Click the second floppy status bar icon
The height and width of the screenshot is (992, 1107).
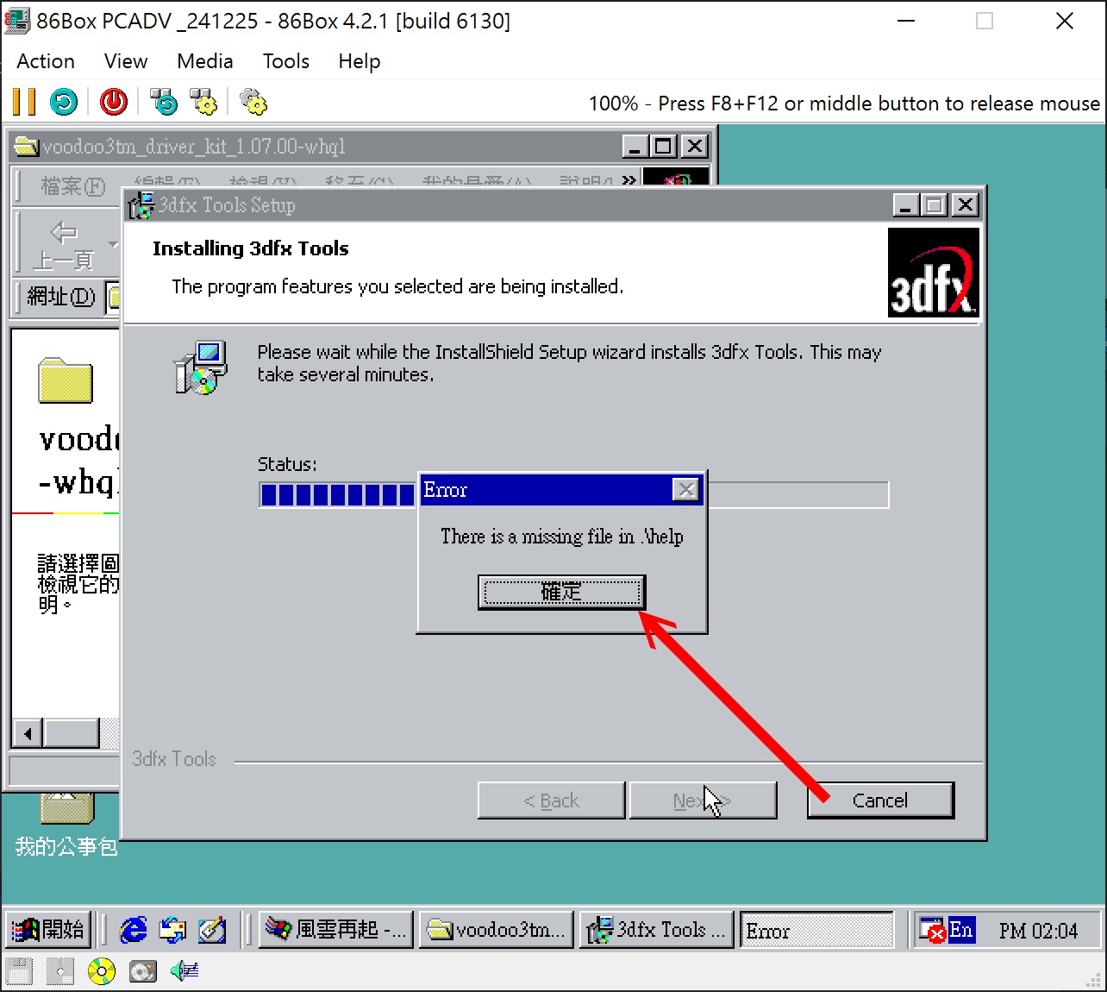tap(60, 971)
